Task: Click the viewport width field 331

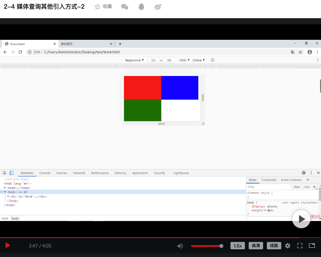Action: [x=154, y=60]
